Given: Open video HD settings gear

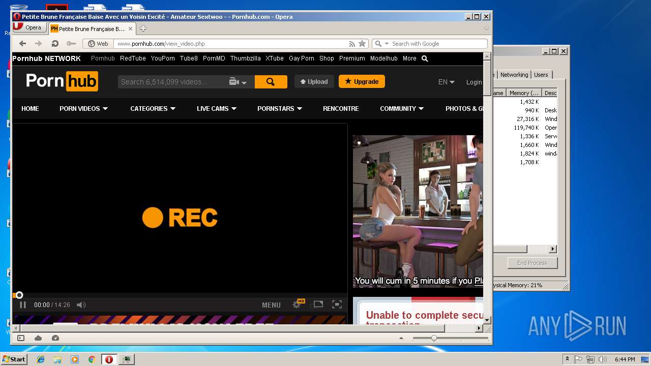Looking at the screenshot, I should (298, 304).
